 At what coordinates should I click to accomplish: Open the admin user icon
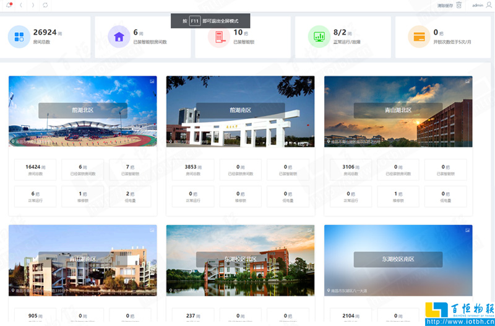489,5
